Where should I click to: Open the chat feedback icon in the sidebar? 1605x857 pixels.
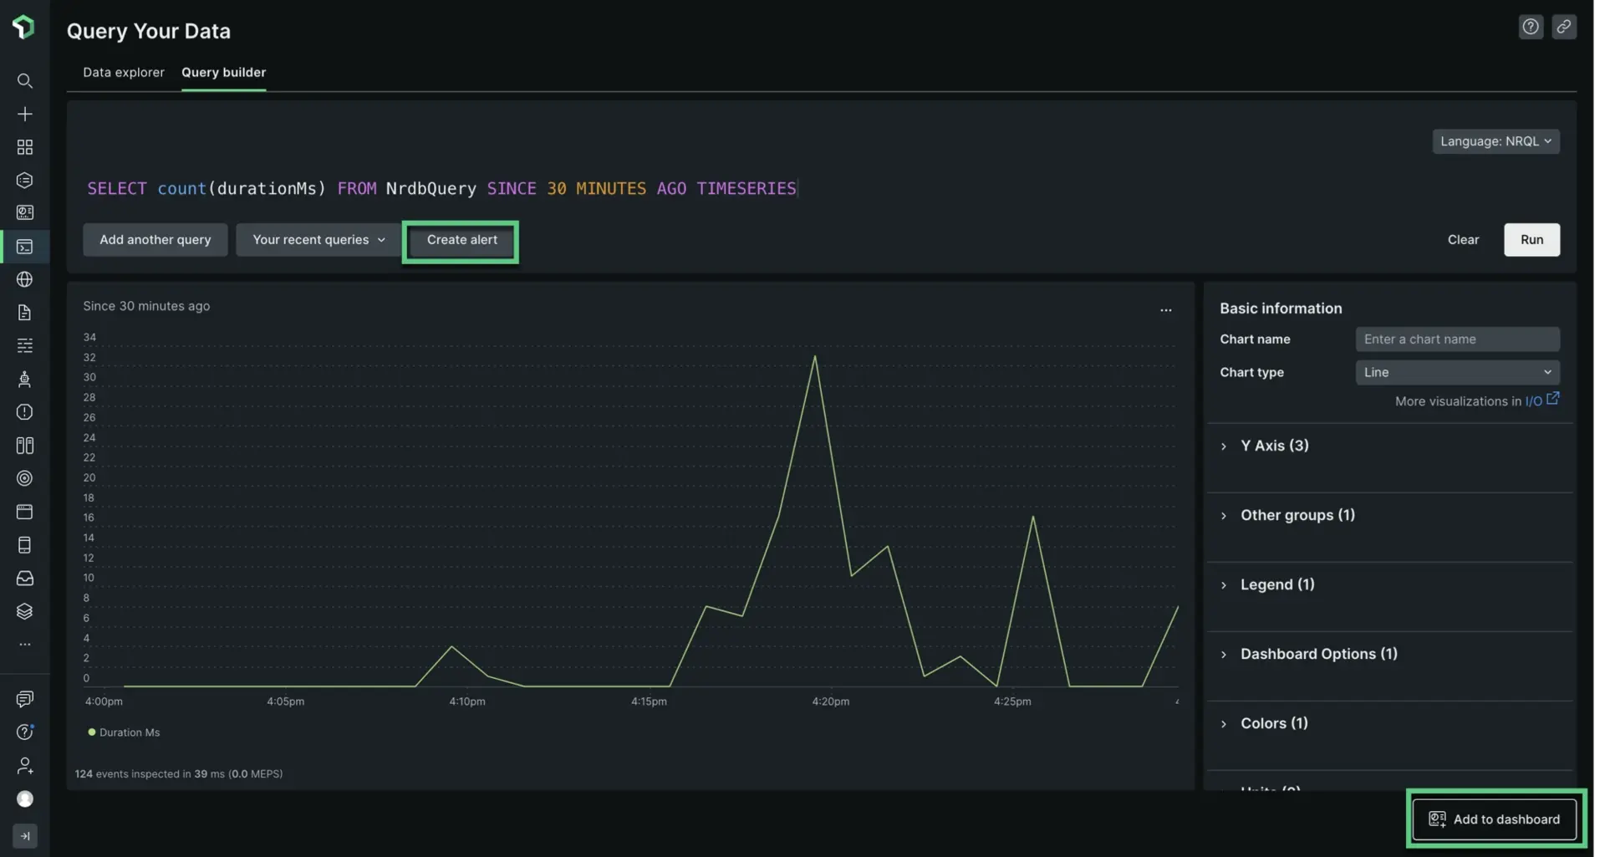(x=25, y=699)
